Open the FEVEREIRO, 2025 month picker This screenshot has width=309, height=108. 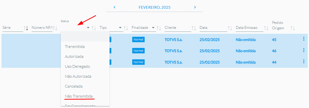click(154, 8)
